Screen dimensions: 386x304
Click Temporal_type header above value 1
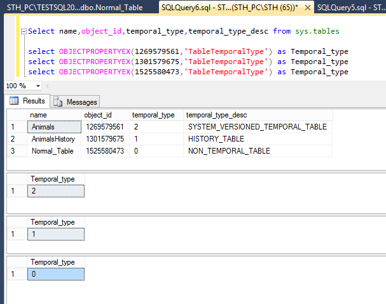point(56,222)
